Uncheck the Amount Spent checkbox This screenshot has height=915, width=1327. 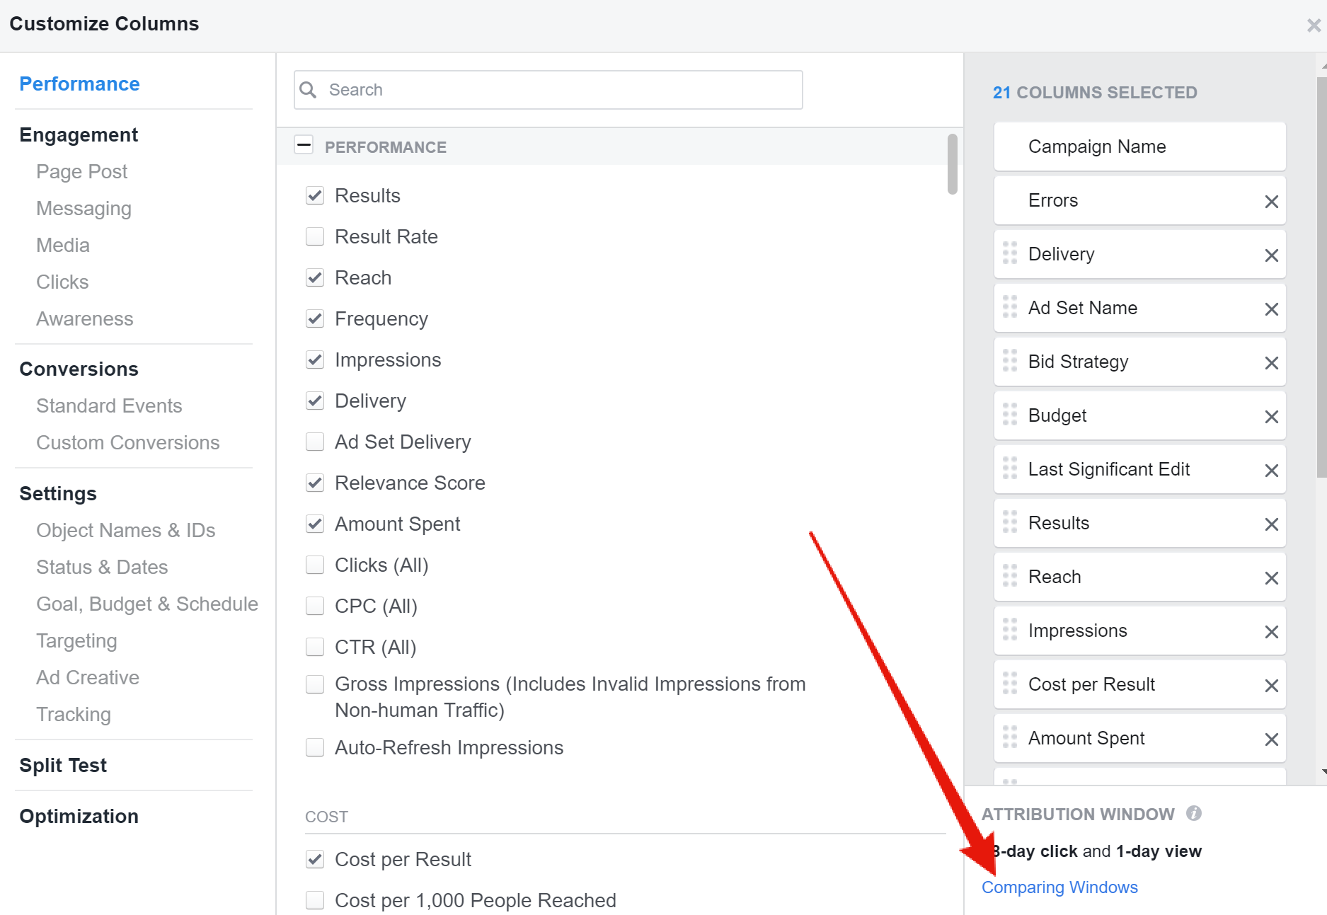coord(315,524)
